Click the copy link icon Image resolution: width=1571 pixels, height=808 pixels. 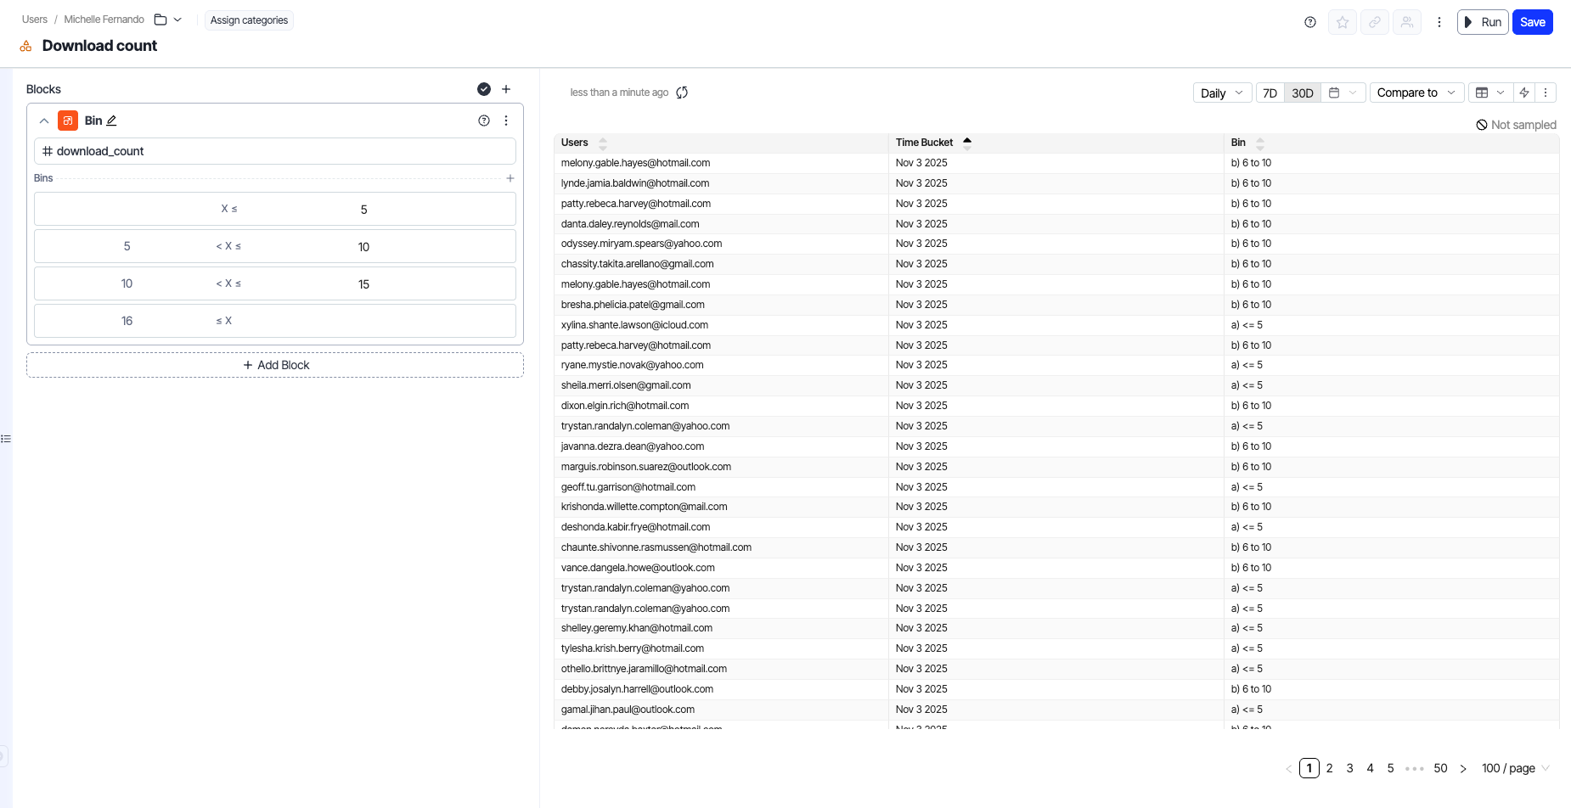(1375, 22)
